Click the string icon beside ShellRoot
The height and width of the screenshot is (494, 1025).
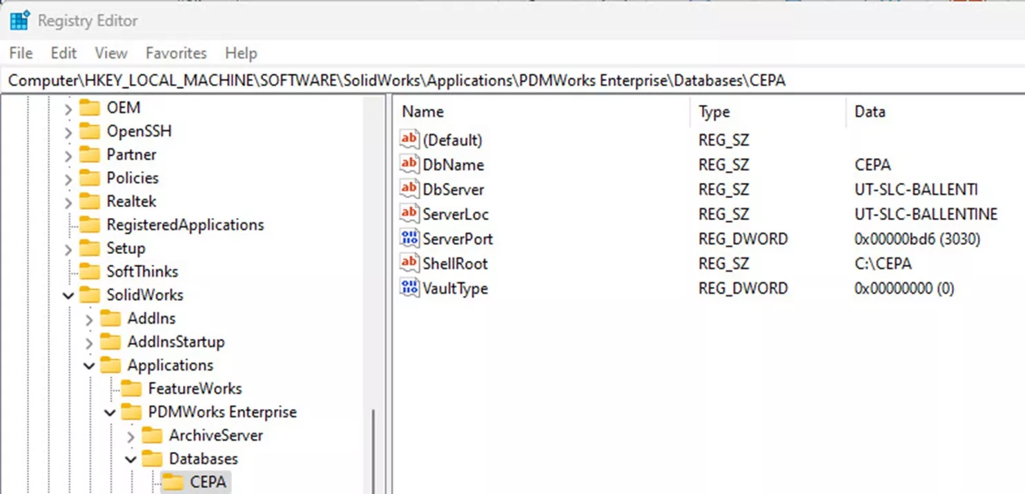click(x=409, y=263)
